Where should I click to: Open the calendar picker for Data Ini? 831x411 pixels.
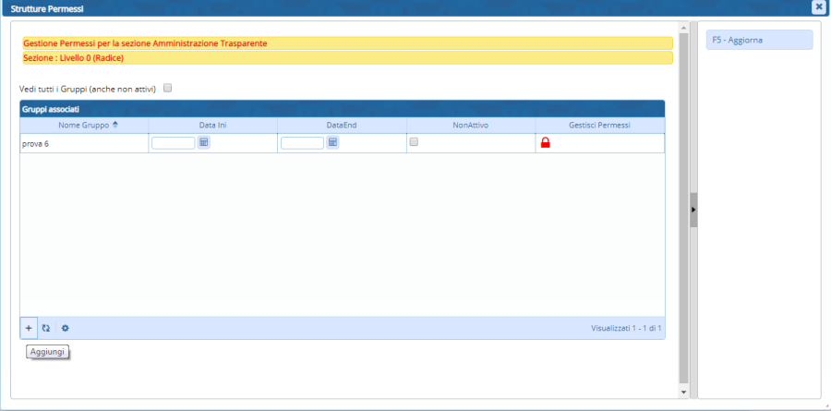click(204, 142)
